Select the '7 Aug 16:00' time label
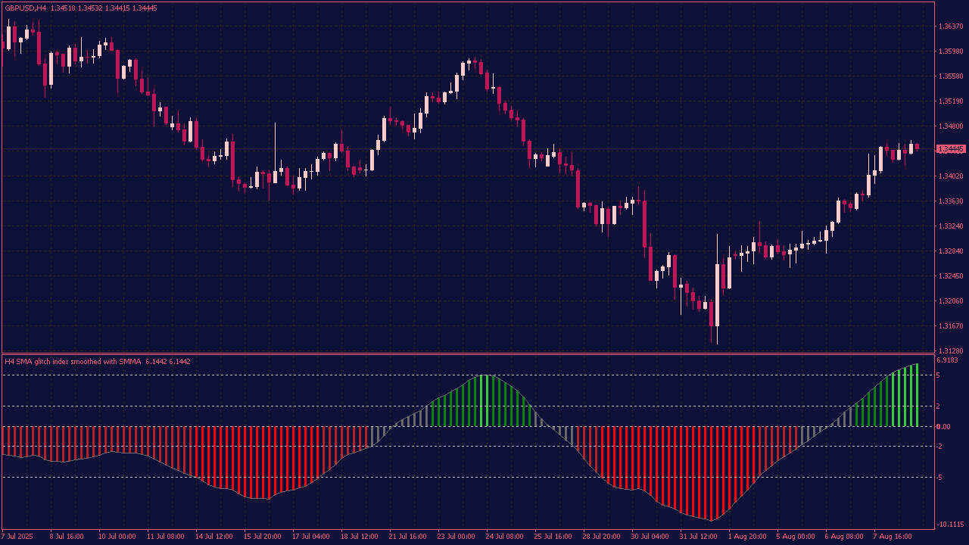Screen dimensions: 969x545 pyautogui.click(x=892, y=537)
